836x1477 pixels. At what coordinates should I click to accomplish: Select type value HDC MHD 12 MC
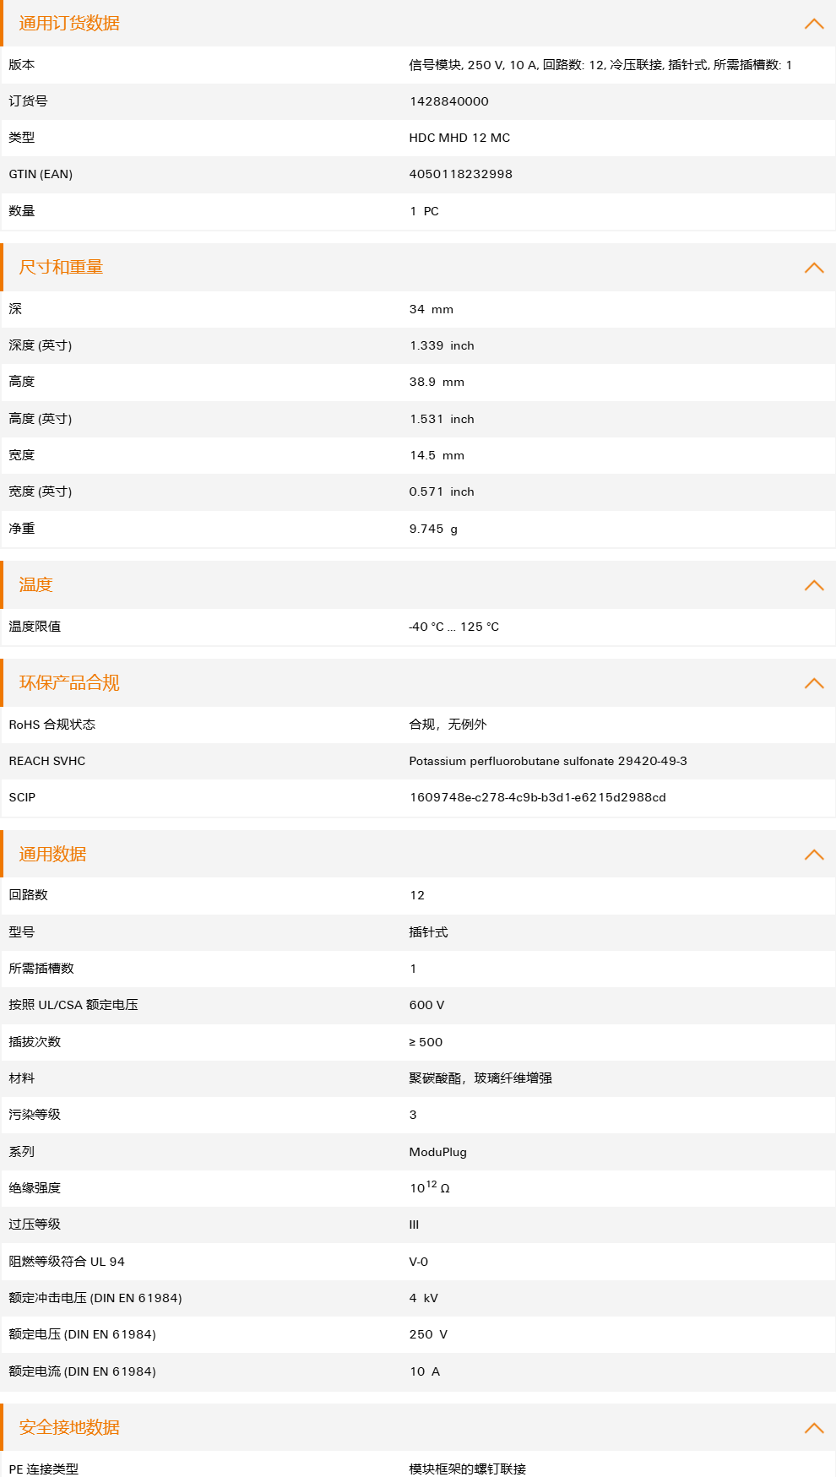[x=459, y=138]
